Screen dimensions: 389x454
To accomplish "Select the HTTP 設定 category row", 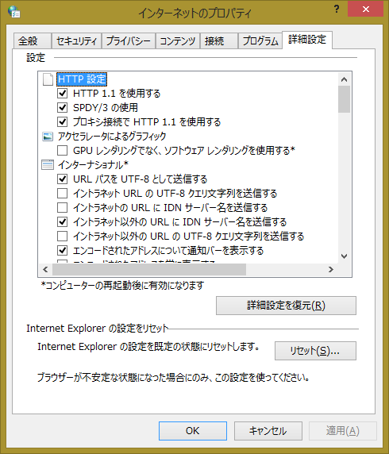I will coord(82,79).
